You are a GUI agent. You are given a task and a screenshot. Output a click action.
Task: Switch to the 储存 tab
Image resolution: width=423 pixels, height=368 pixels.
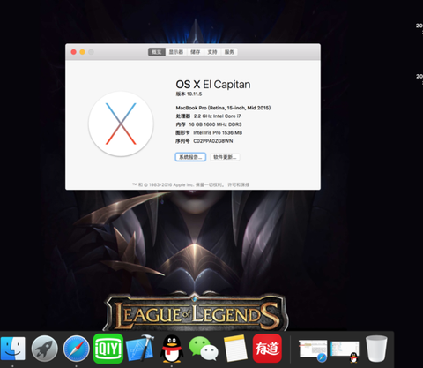(x=195, y=52)
